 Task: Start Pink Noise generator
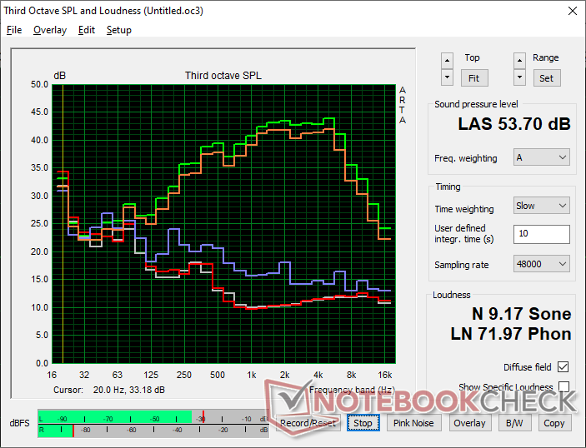tap(413, 423)
